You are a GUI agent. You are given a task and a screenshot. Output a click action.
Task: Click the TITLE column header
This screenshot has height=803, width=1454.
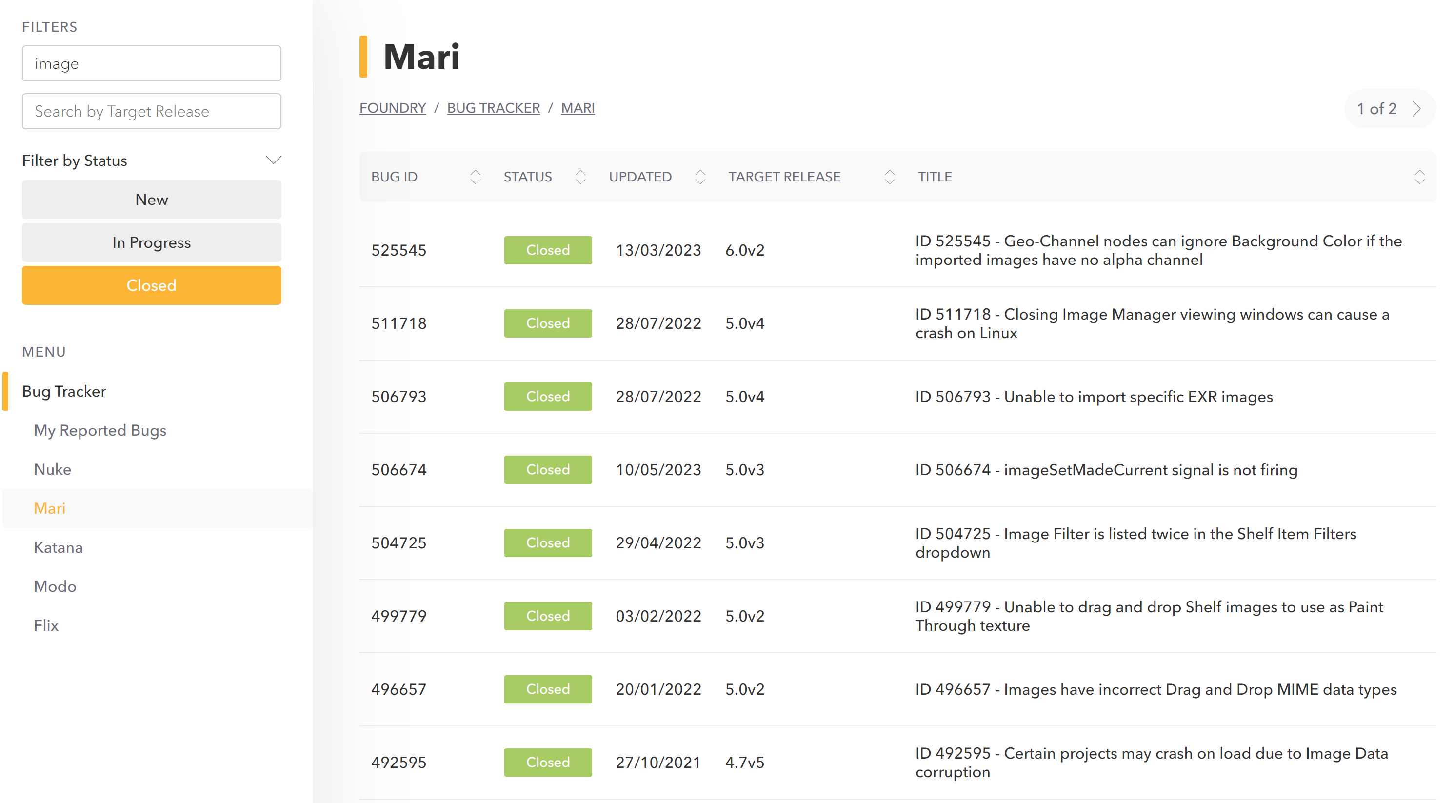pos(935,177)
